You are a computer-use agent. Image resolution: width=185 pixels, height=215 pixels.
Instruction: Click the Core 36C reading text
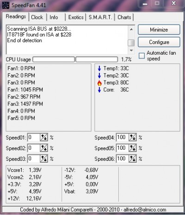click(x=116, y=89)
